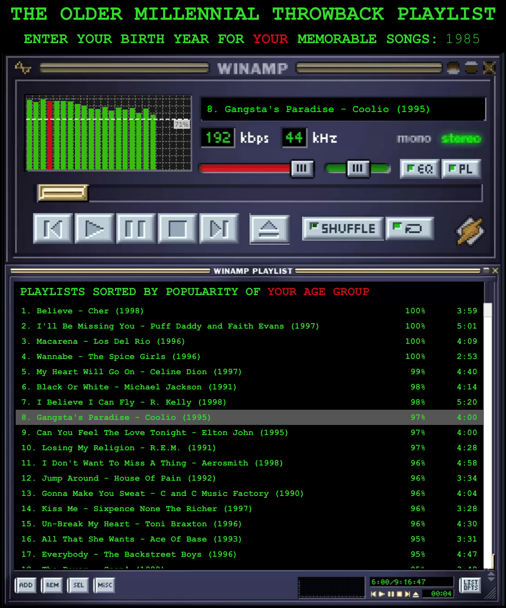Viewport: 506px width, 608px height.
Task: Select track 1 Believe by Cher
Action: click(90, 311)
